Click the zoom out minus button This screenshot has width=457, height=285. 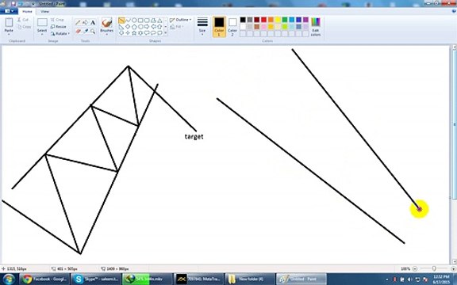point(415,268)
